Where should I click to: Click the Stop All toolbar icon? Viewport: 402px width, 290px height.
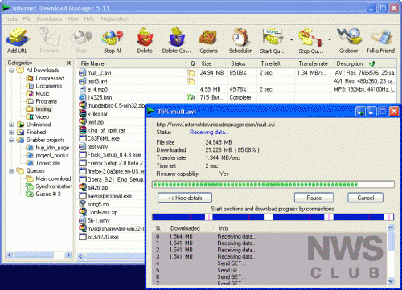pyautogui.click(x=113, y=40)
